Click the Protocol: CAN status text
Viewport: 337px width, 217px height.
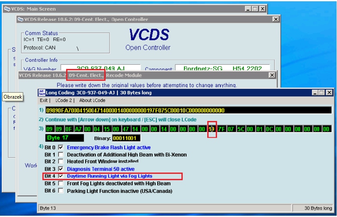(40, 48)
